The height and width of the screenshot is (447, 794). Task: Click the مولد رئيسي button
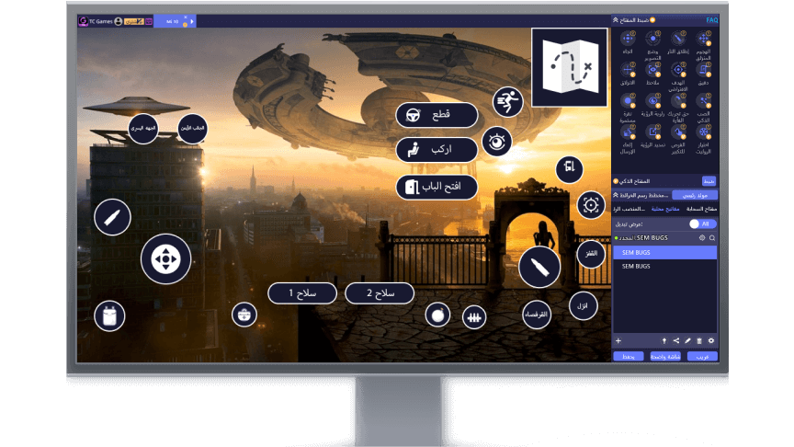point(696,195)
